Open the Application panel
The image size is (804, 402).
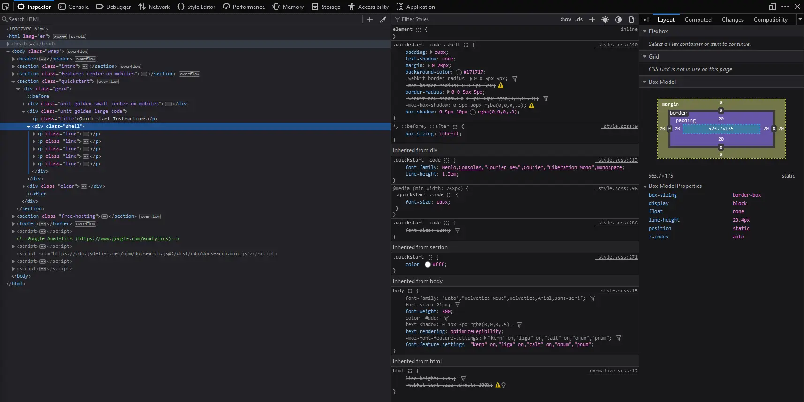pyautogui.click(x=416, y=7)
